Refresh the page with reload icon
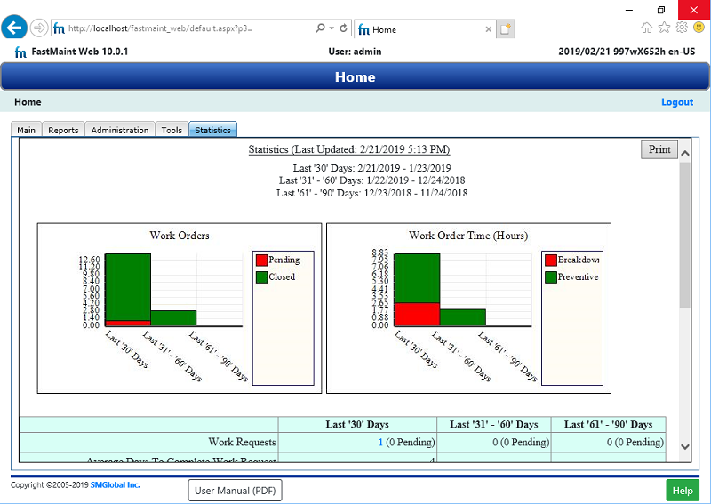The width and height of the screenshot is (711, 504). [344, 28]
